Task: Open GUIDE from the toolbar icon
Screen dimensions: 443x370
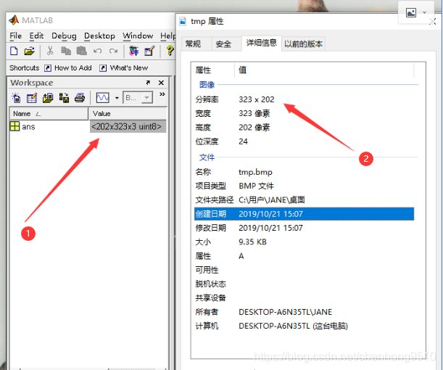Action: 149,51
